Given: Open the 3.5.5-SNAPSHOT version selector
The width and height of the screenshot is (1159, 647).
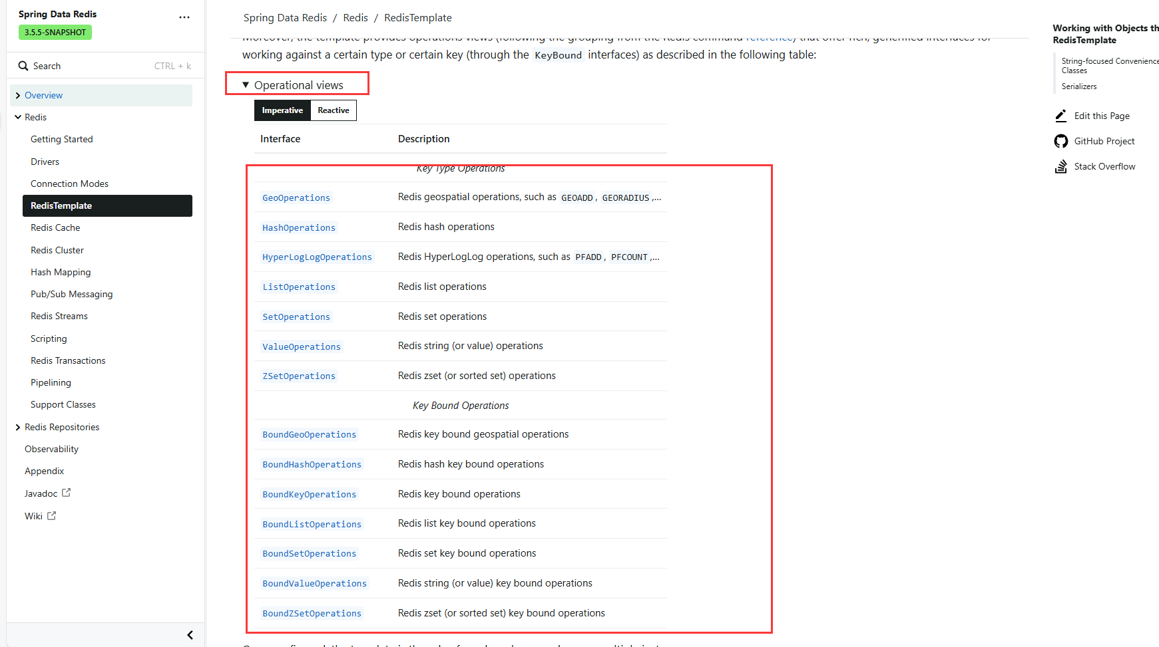Looking at the screenshot, I should tap(55, 32).
